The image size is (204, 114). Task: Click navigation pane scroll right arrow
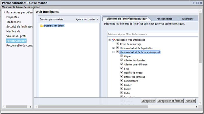point(31,107)
